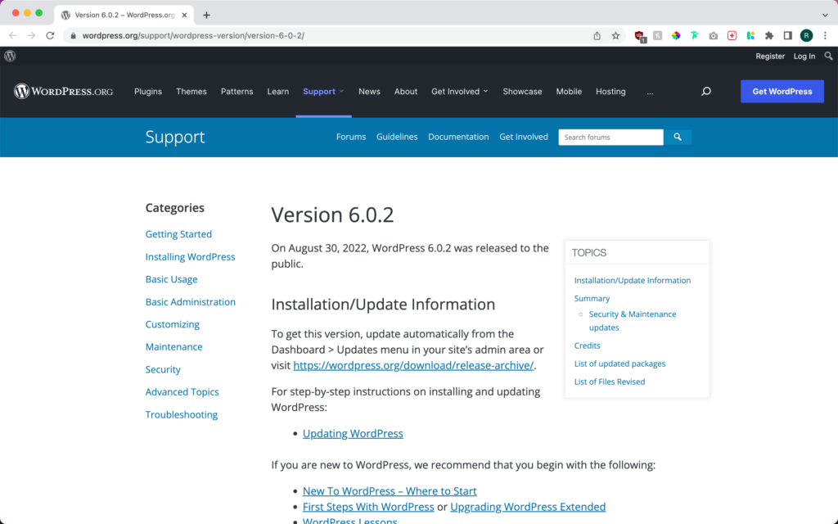Open the Updating WordPress link
This screenshot has width=838, height=524.
(x=353, y=433)
